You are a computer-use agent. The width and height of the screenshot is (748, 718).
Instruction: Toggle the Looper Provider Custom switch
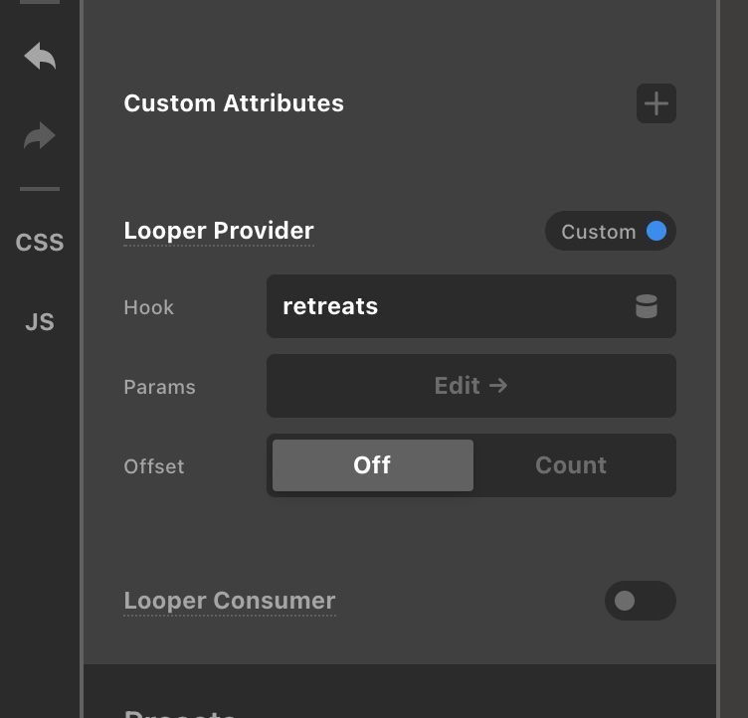point(655,232)
